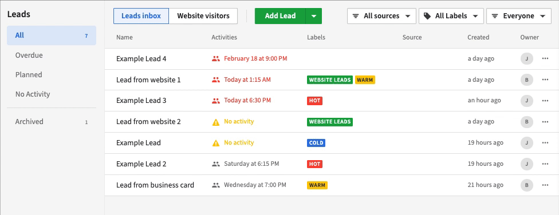Expand the Add Lead dropdown arrow
This screenshot has width=559, height=215.
coord(314,16)
